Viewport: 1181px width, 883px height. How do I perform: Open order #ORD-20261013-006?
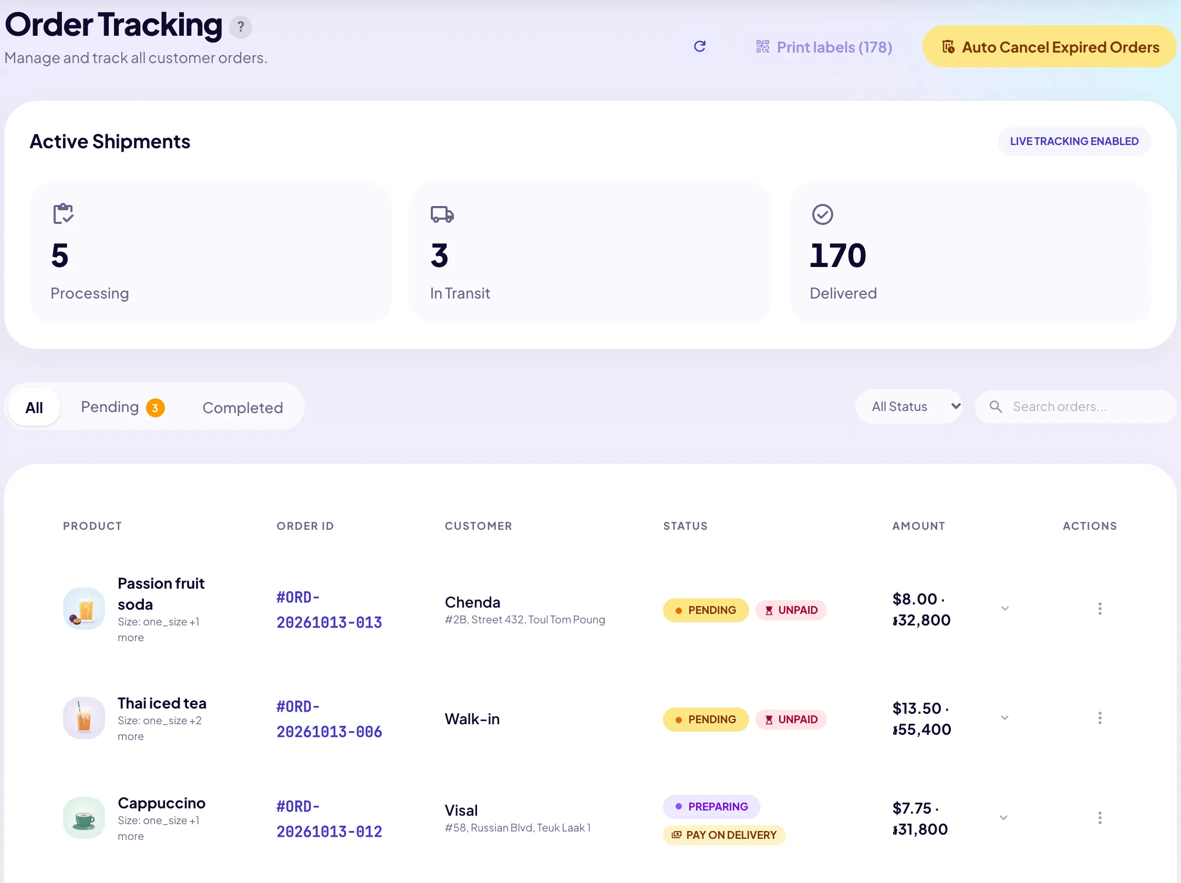pos(329,719)
